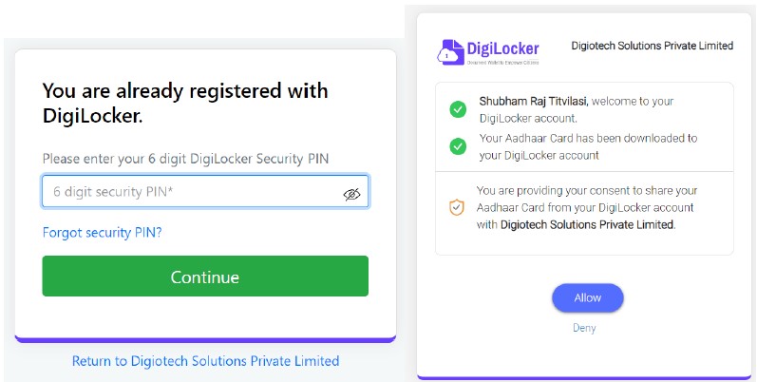
Task: Click the DigiLocker cloud logo icon
Action: click(450, 52)
